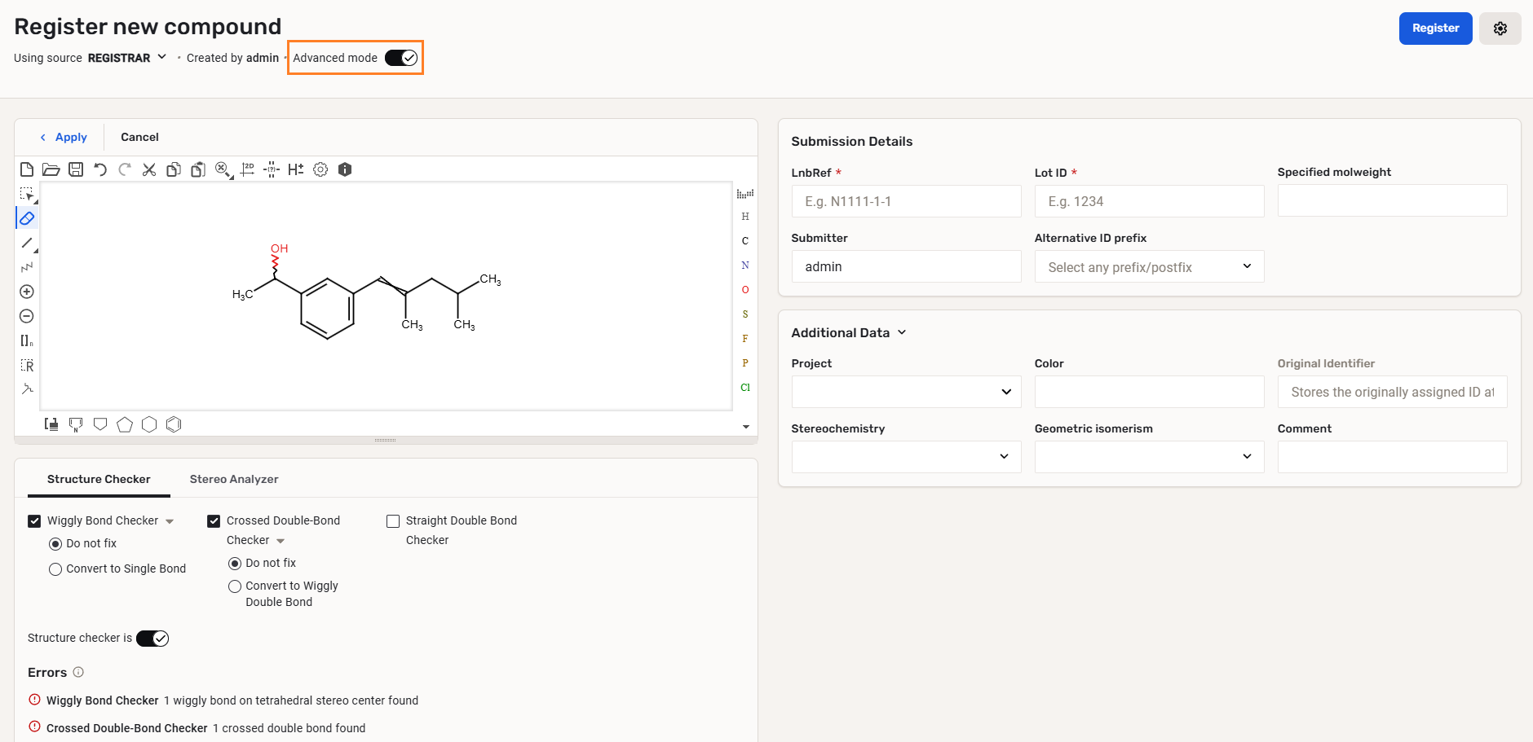Click the 2D clean structure icon
The width and height of the screenshot is (1533, 742).
tap(248, 169)
